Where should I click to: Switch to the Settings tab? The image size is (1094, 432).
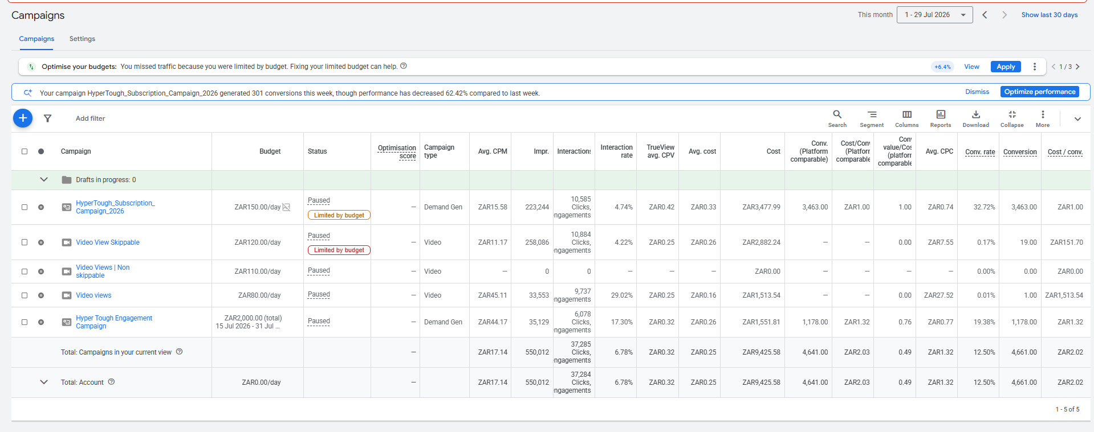tap(82, 39)
